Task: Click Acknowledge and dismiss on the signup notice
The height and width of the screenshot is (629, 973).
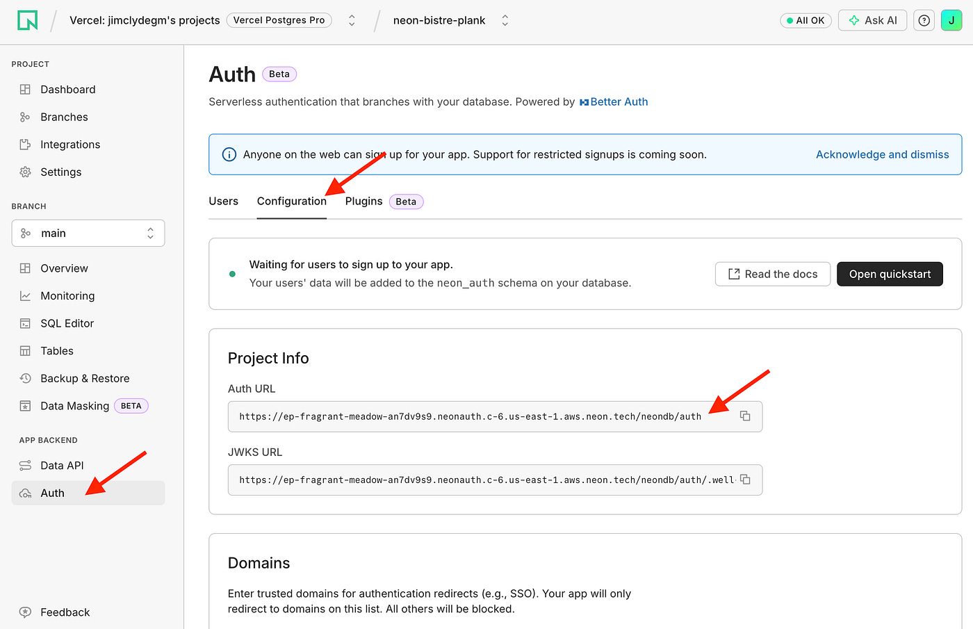Action: pyautogui.click(x=882, y=154)
